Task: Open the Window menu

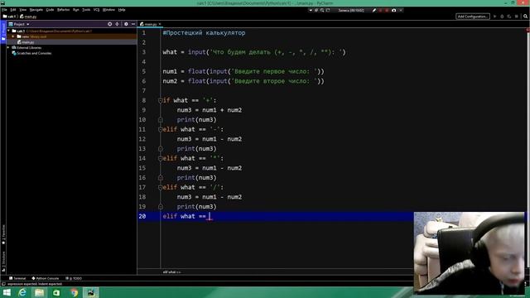Action: (108, 10)
